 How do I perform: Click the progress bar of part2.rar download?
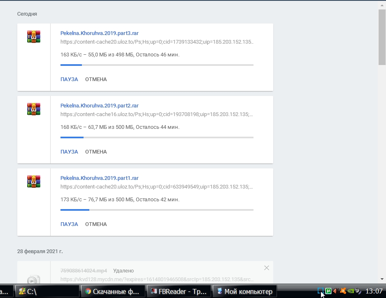157,137
